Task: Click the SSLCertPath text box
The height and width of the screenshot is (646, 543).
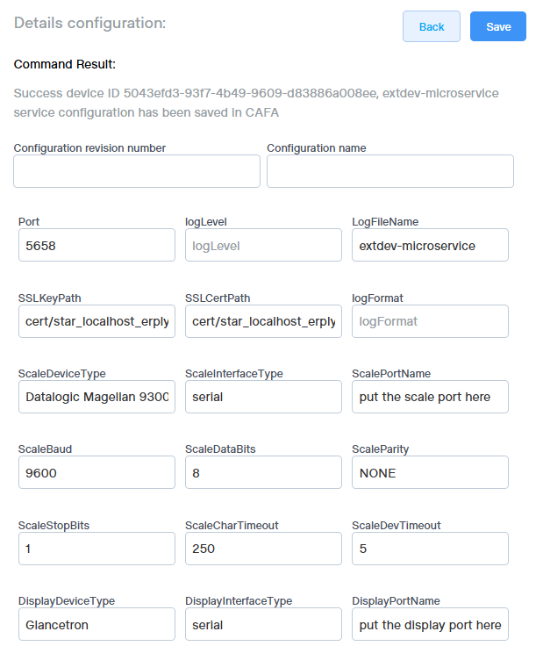Action: coord(263,321)
